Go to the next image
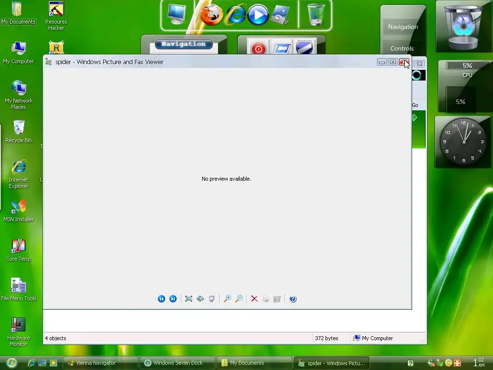The width and height of the screenshot is (493, 370). [173, 299]
